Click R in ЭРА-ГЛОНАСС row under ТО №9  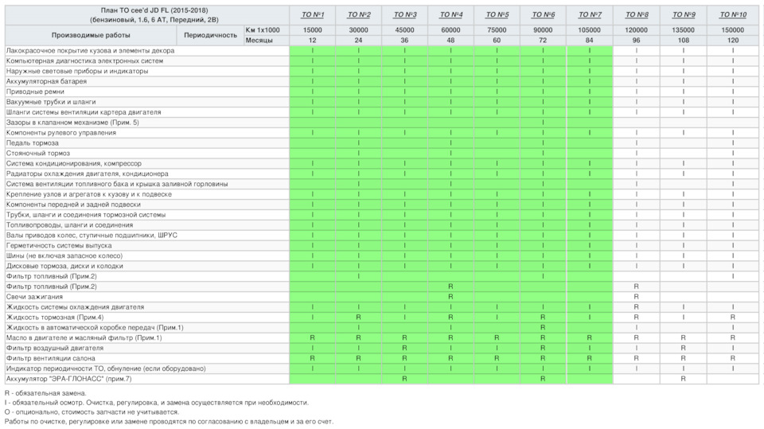(x=684, y=379)
